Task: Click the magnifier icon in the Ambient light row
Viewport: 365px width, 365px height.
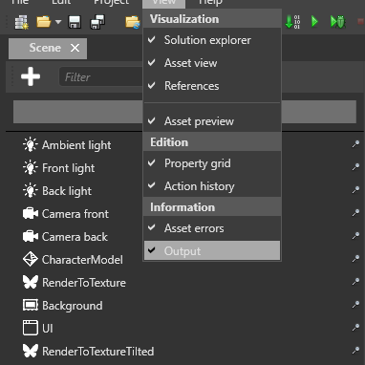Action: tap(355, 144)
